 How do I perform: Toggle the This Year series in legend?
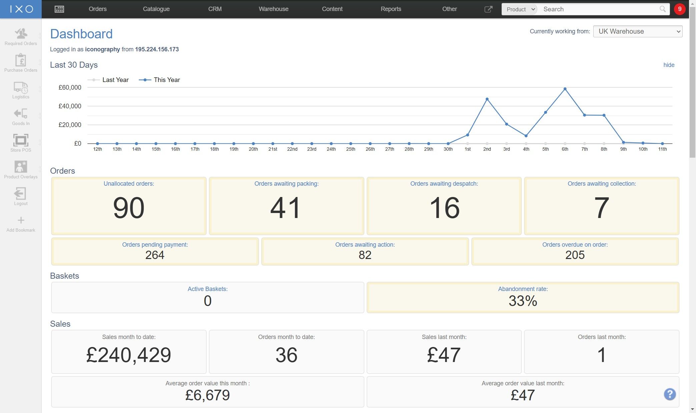pyautogui.click(x=160, y=80)
